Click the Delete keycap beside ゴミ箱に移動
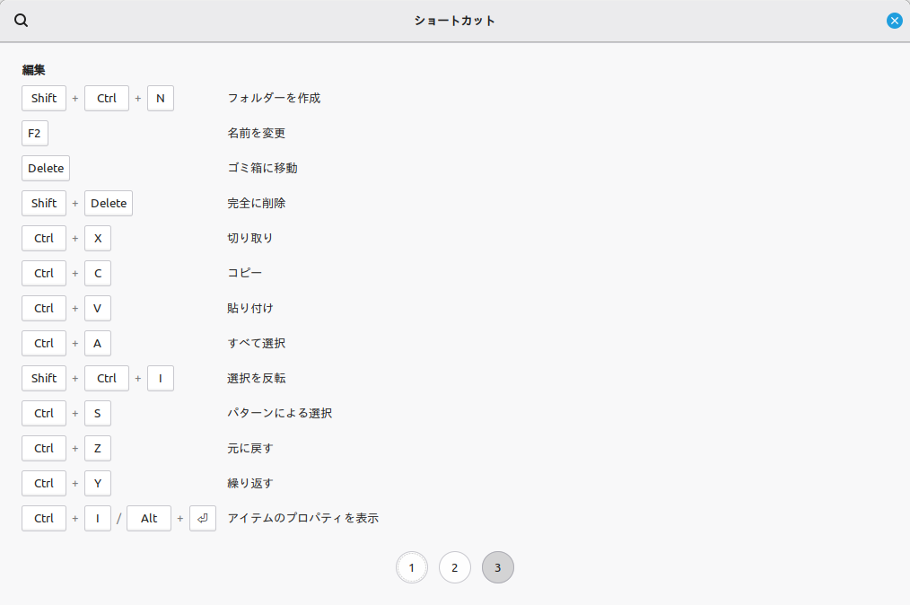 (x=46, y=168)
